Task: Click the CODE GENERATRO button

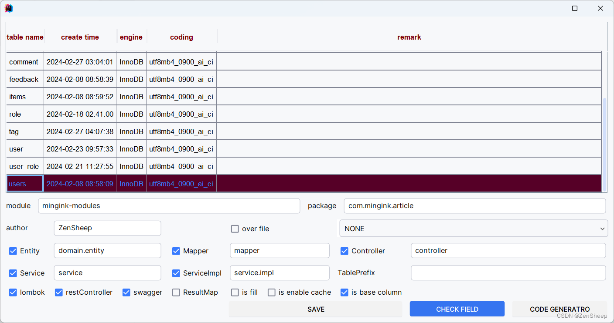Action: [560, 309]
